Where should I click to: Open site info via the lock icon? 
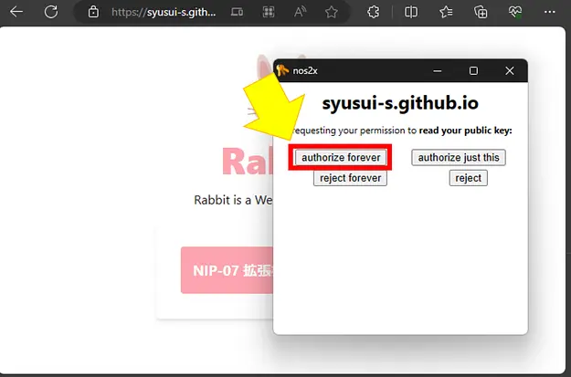point(93,12)
